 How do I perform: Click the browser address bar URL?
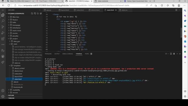pos(74,5)
